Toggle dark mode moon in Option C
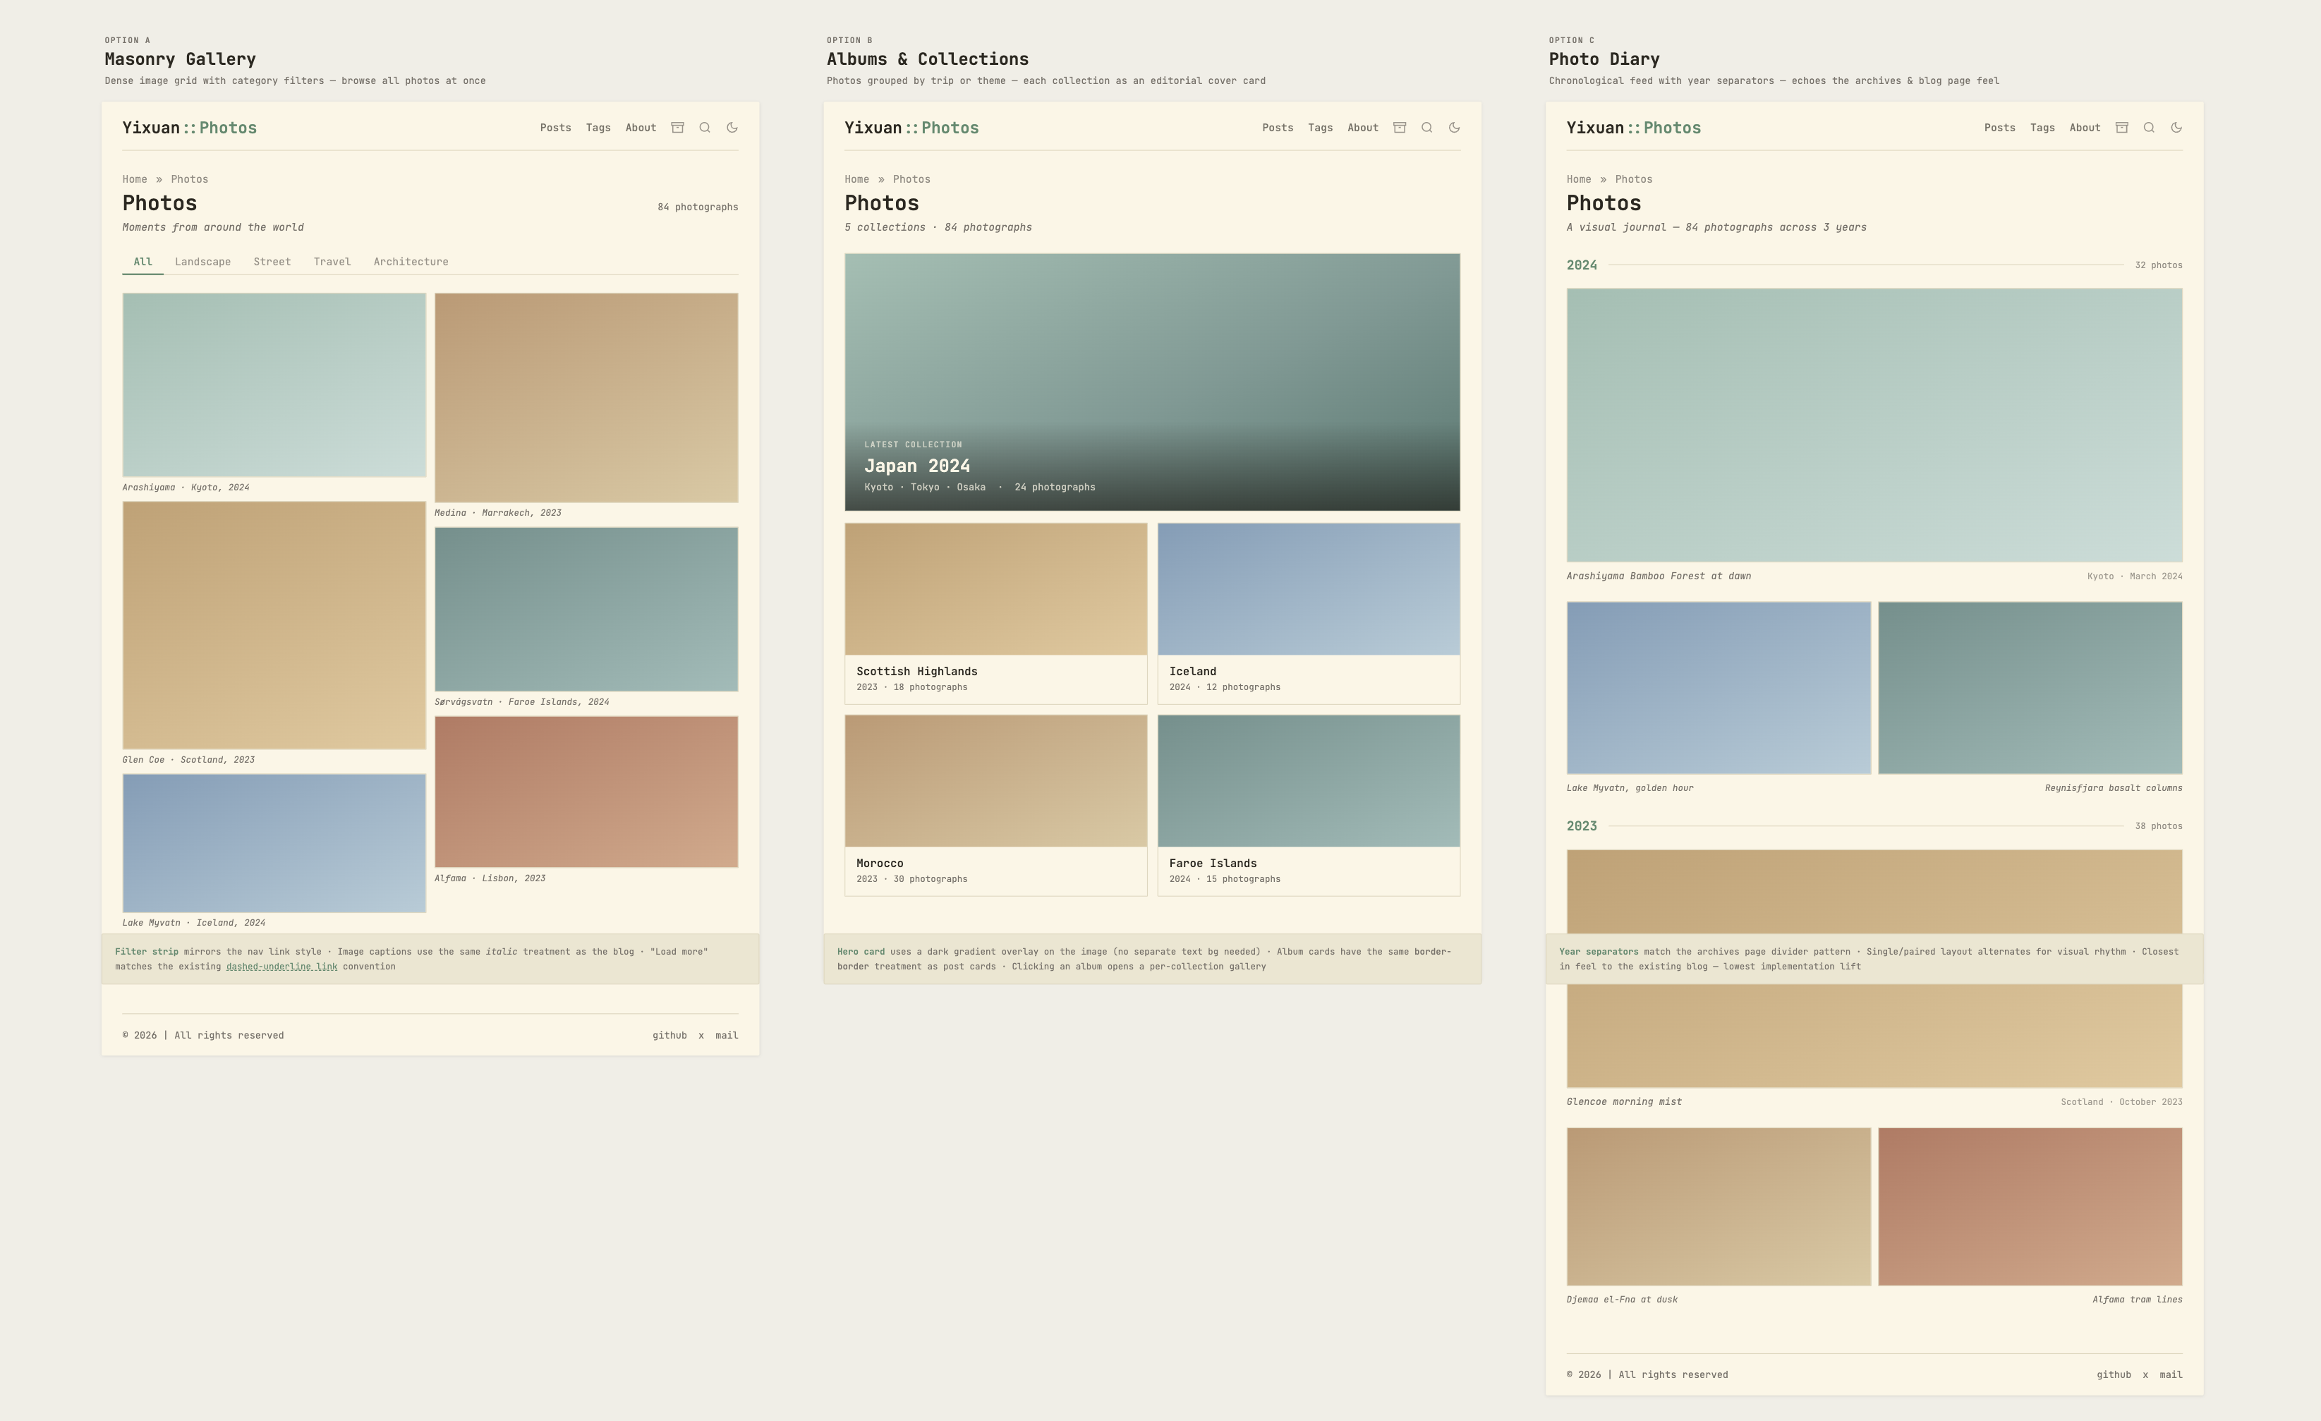Viewport: 2321px width, 1421px height. [x=2177, y=127]
